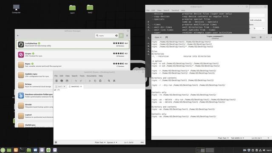Open Tab Width dropdown in rsync-command status bar
Image resolution: width=272 pixels, height=153 pixels.
238,138
